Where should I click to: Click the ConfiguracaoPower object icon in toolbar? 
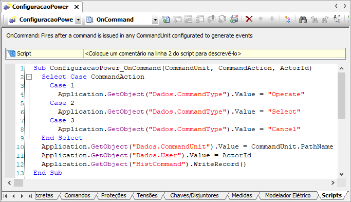(12, 20)
